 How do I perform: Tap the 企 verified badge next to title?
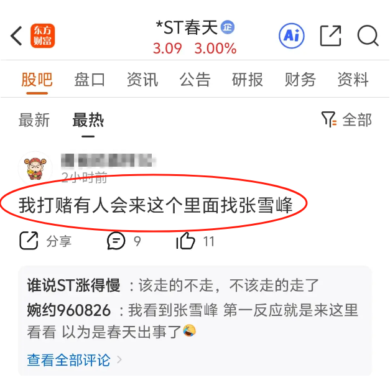pos(228,27)
